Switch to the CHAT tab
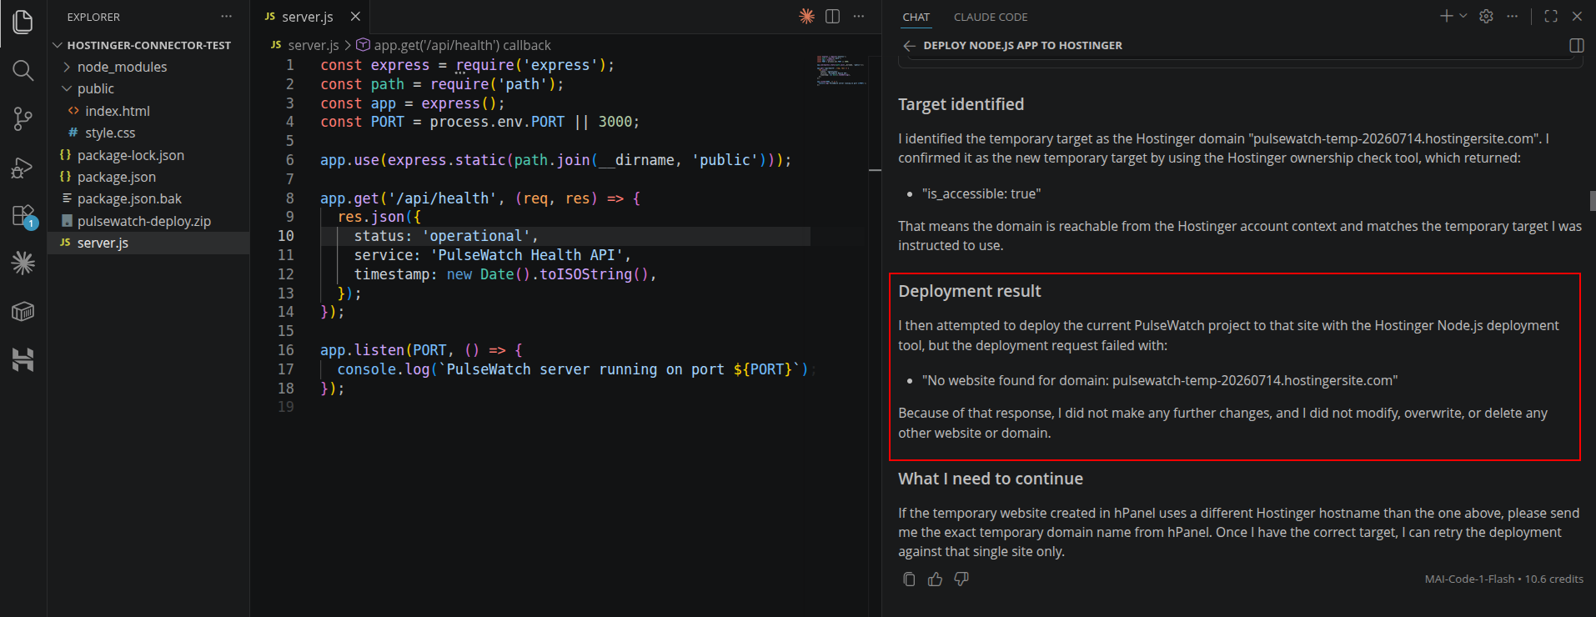1596x617 pixels. pos(916,17)
